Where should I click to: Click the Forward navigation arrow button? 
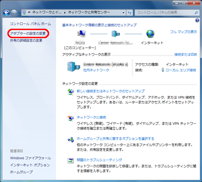[14, 13]
